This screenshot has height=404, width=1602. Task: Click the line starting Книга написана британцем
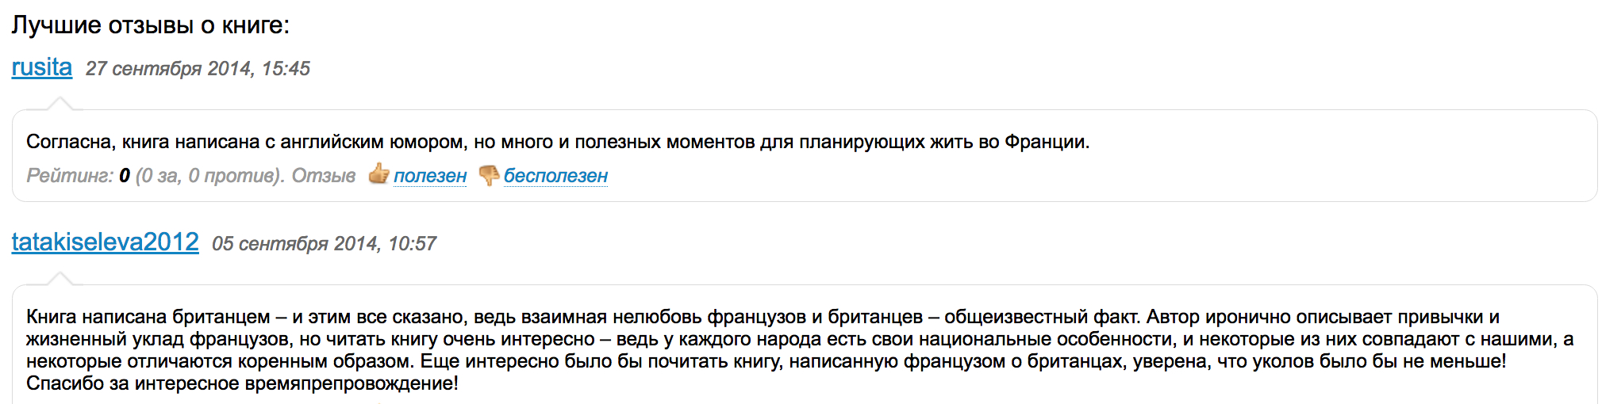click(x=762, y=317)
